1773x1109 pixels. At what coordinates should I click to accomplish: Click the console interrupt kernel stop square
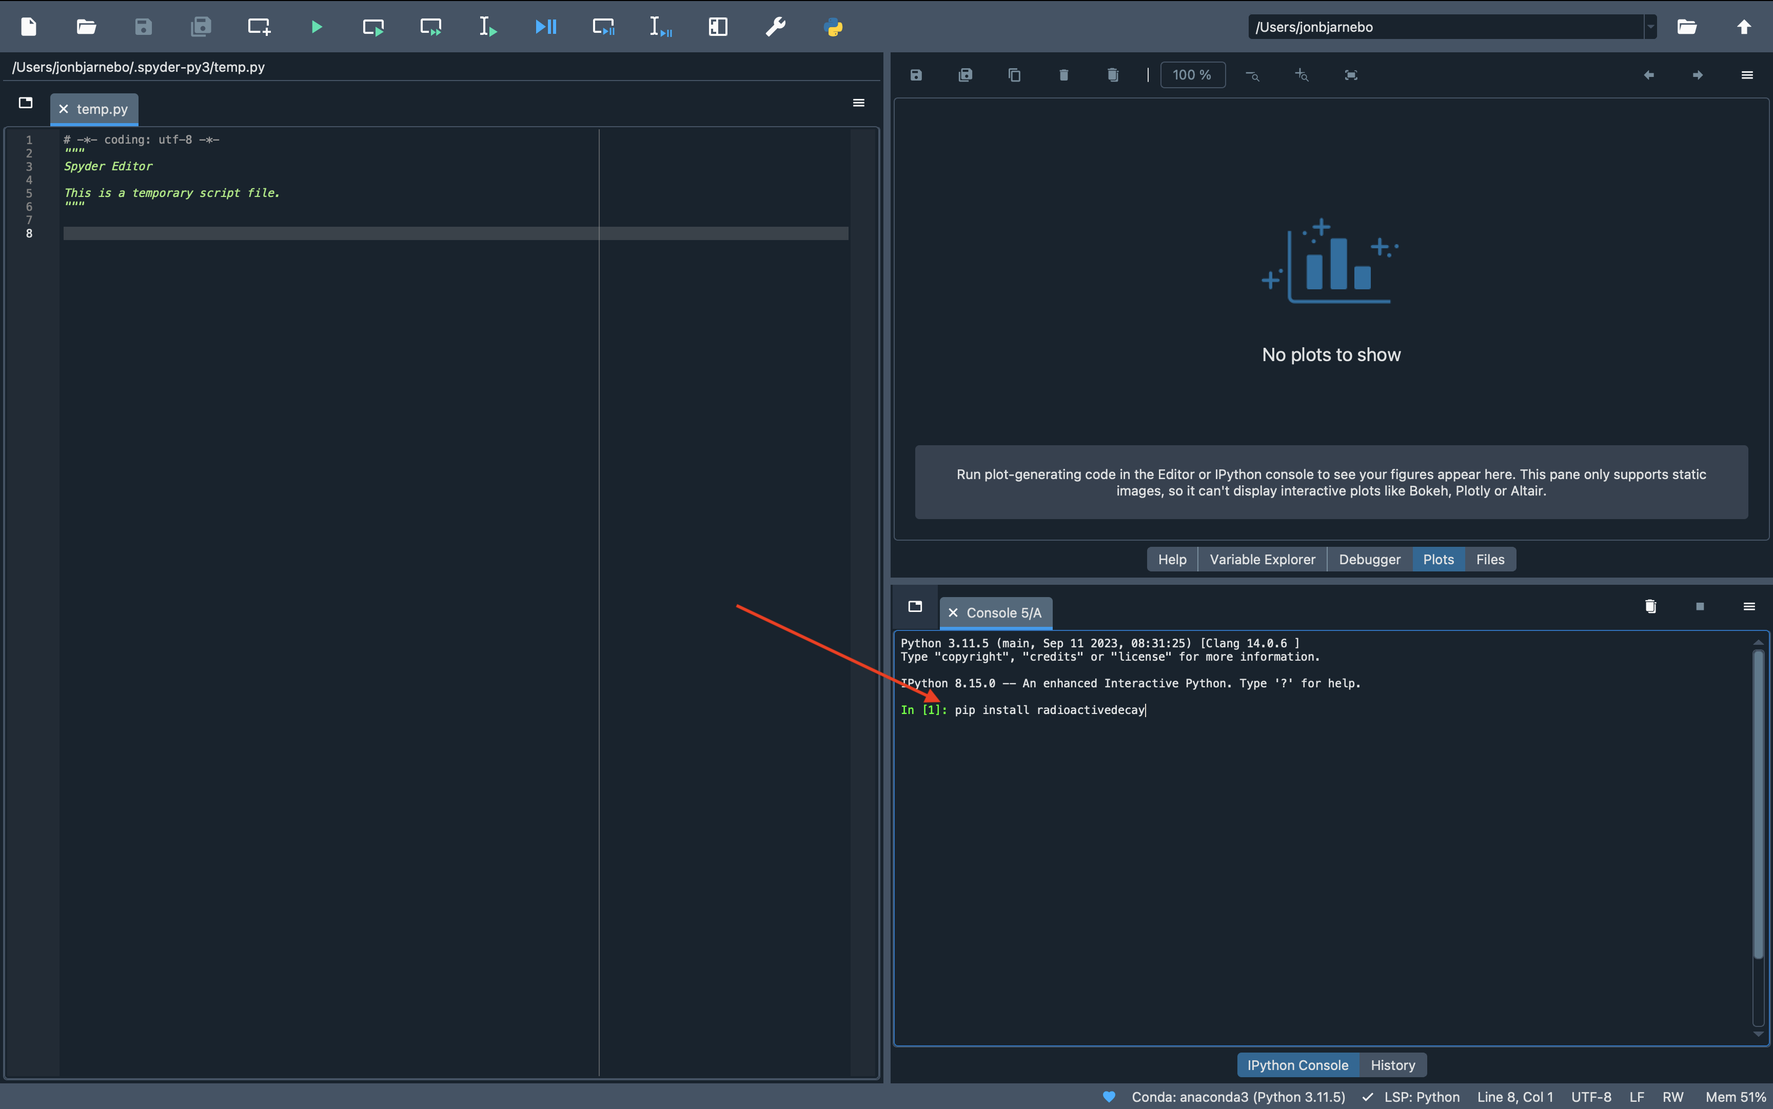coord(1700,607)
